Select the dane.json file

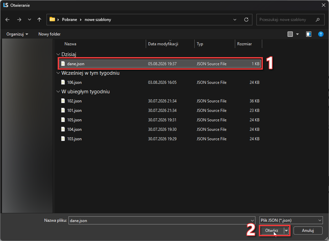(x=160, y=64)
